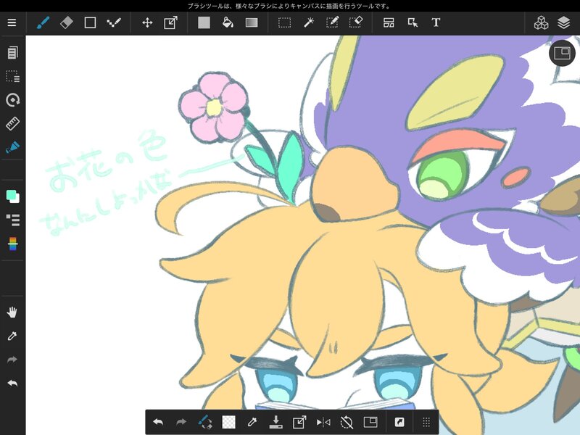Open the main hamburger menu
Screen dimensions: 580x435
point(12,23)
